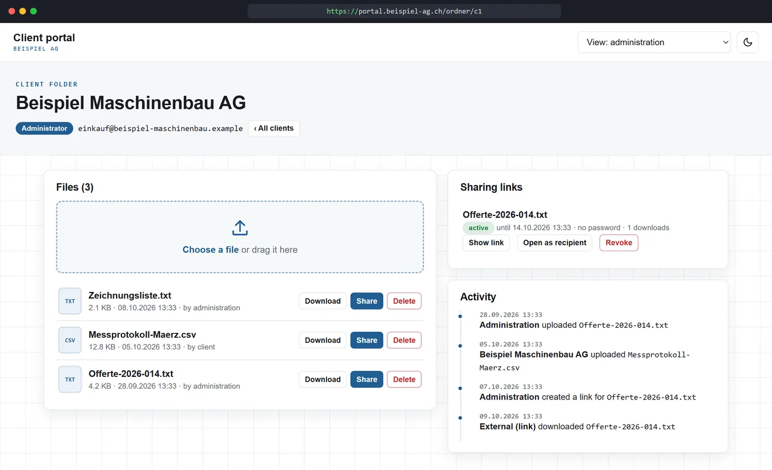The image size is (772, 470).
Task: Delete Offerte-2026-014.txt from the files list
Action: click(404, 379)
